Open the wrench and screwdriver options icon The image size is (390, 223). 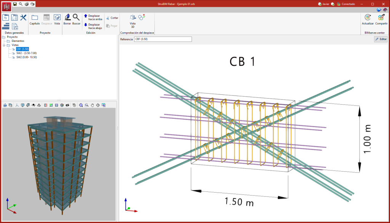pyautogui.click(x=23, y=18)
